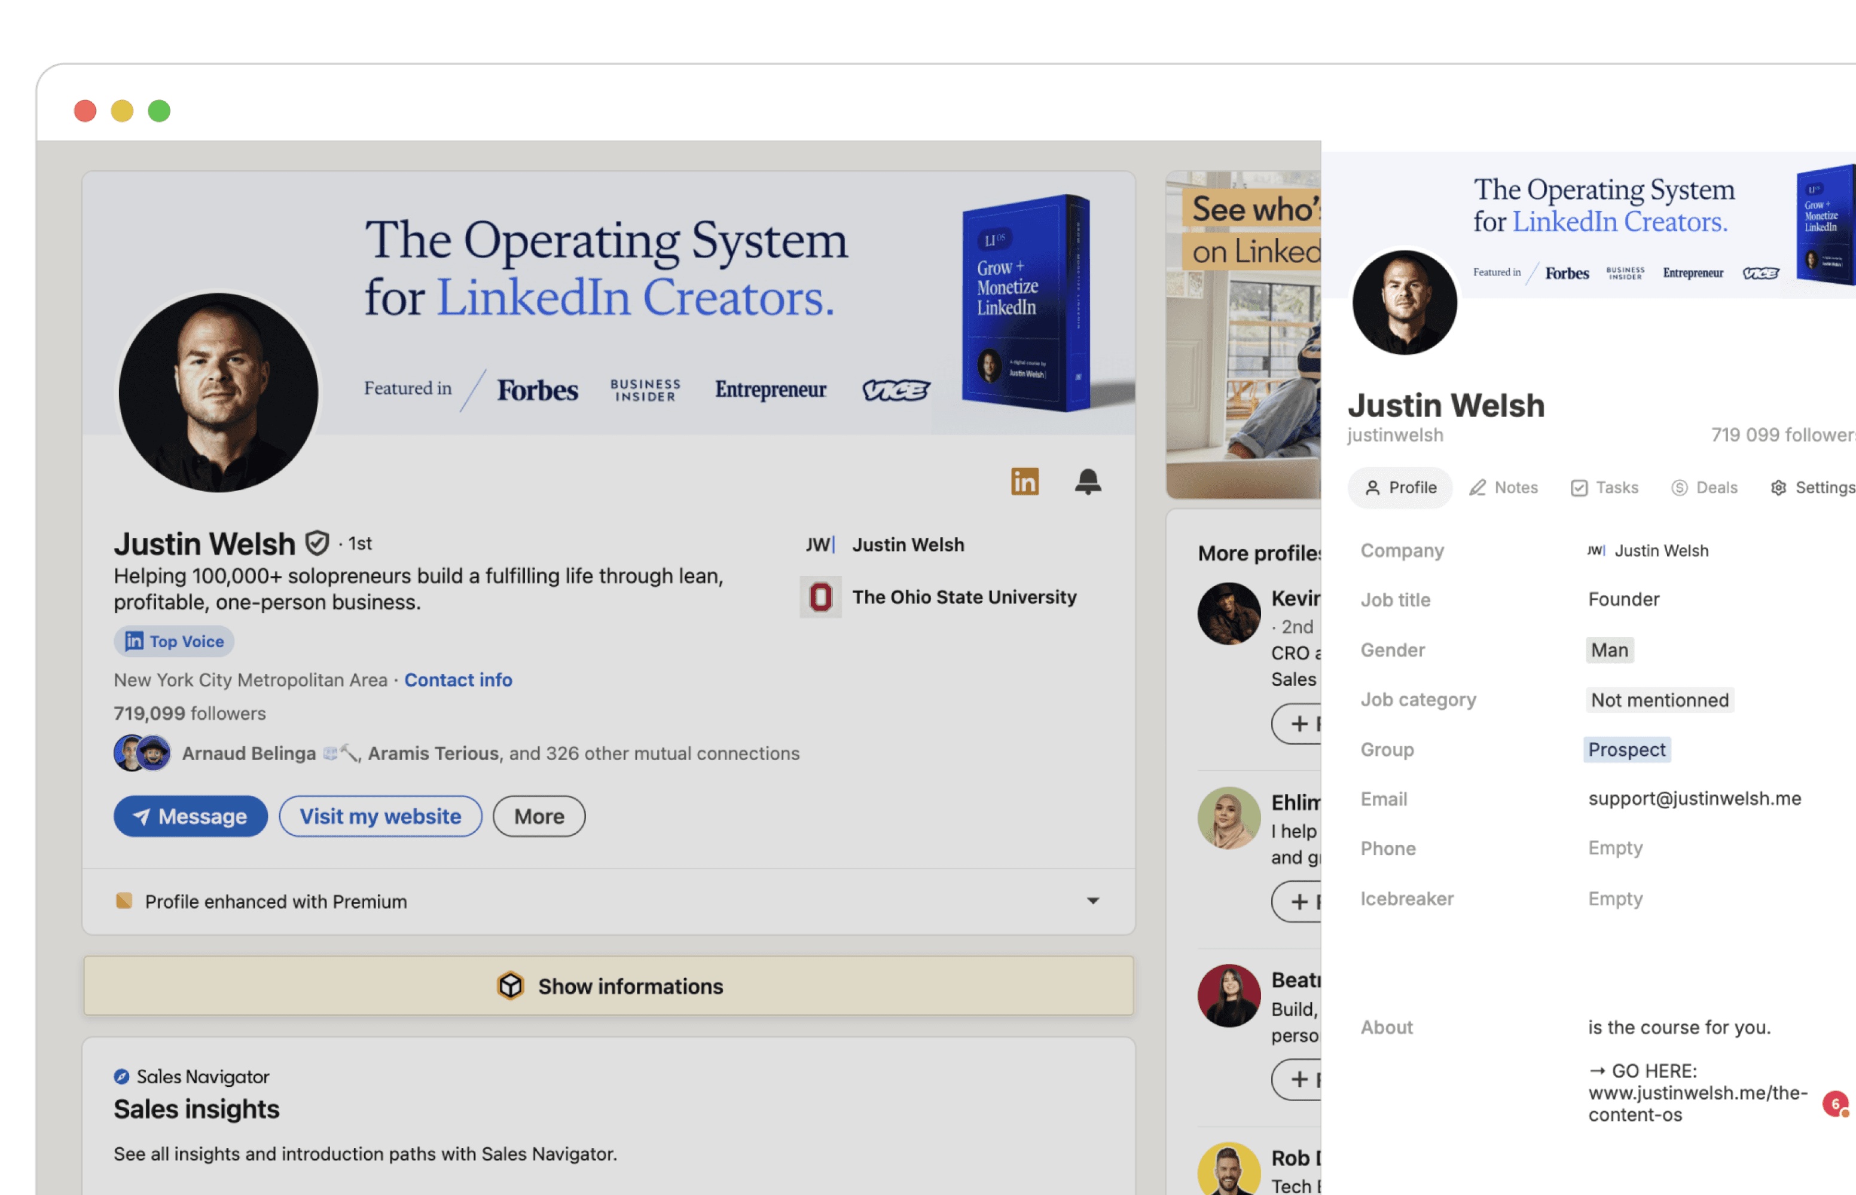
Task: Click the Ohio State University logo
Action: coord(820,597)
